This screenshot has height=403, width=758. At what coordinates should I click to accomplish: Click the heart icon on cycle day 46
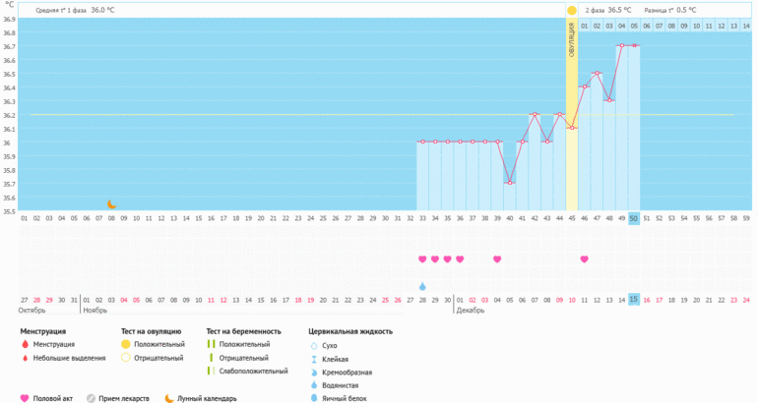[x=584, y=259]
